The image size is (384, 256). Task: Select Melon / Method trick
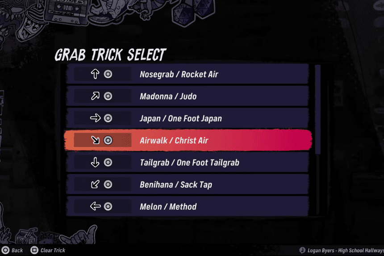168,206
